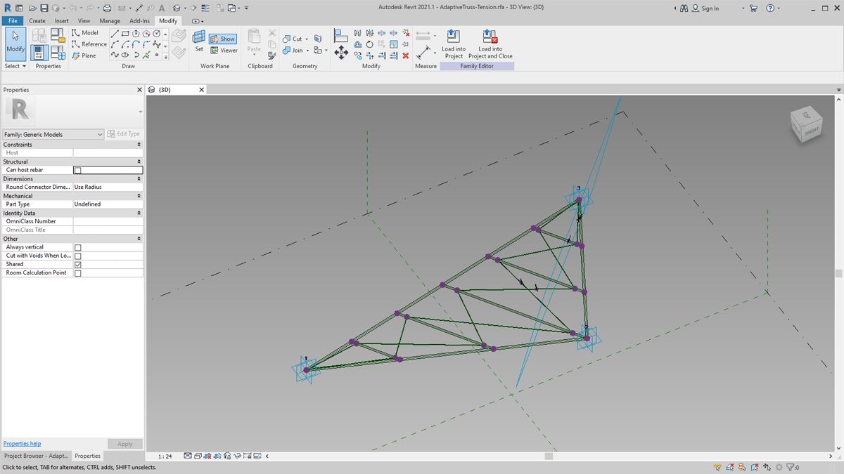Activate the Rotate tool in Modify panel

tap(369, 44)
